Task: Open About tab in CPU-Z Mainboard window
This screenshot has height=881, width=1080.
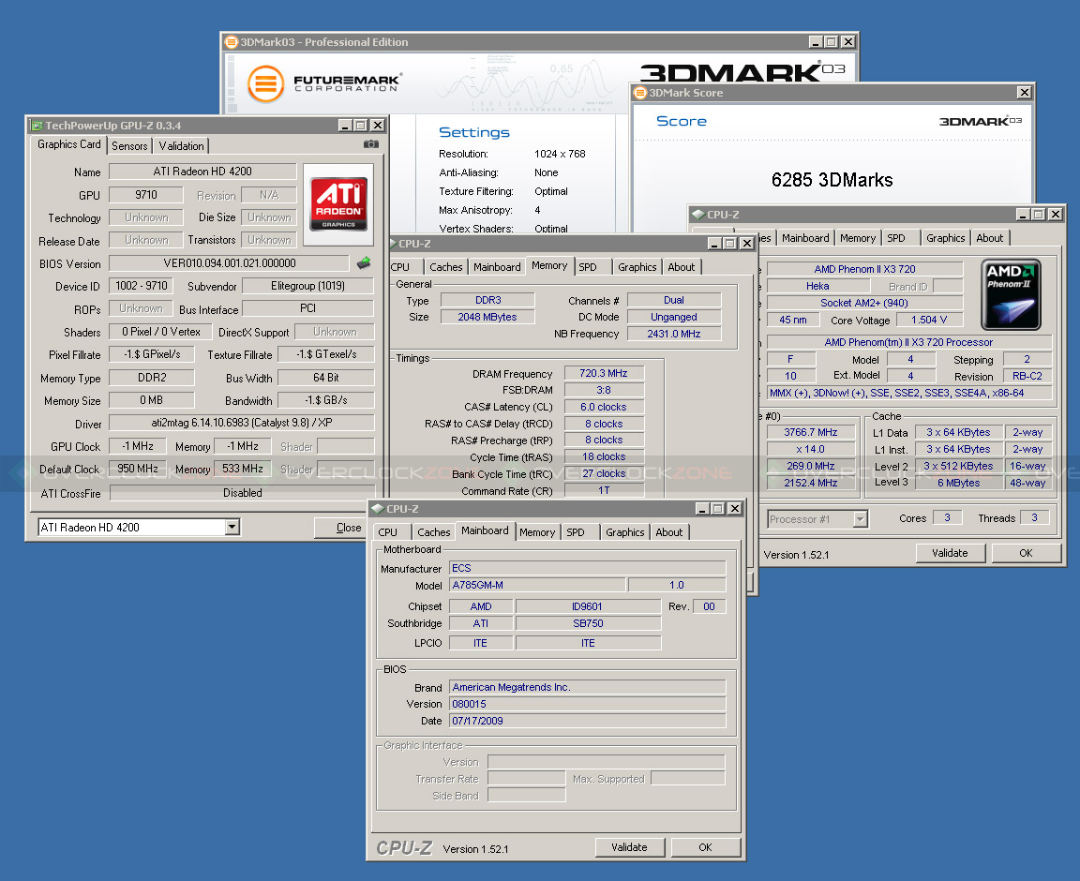Action: (x=668, y=532)
